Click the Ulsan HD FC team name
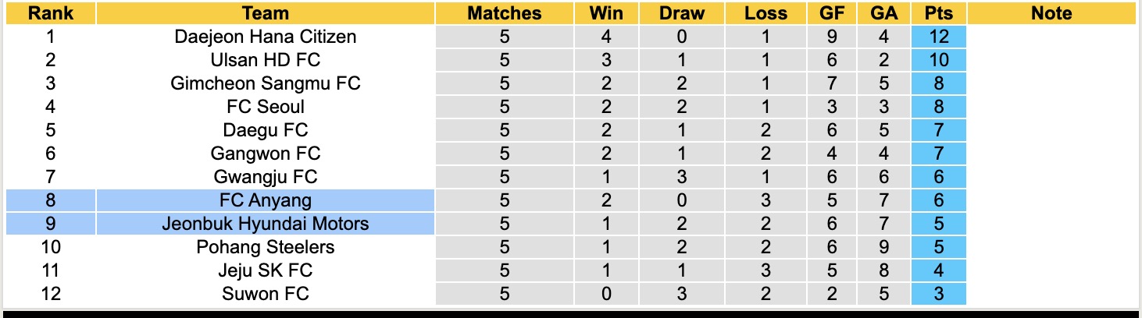The width and height of the screenshot is (1142, 318). (x=266, y=60)
